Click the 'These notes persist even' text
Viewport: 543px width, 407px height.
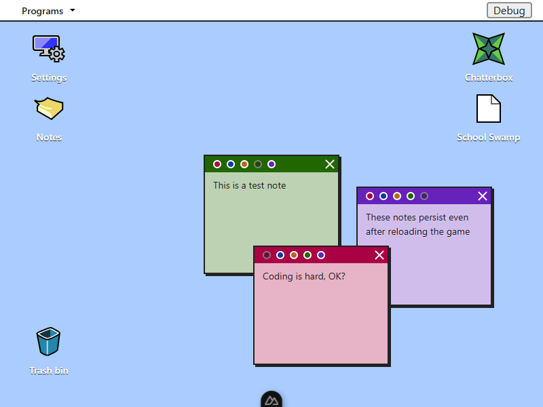(x=417, y=217)
